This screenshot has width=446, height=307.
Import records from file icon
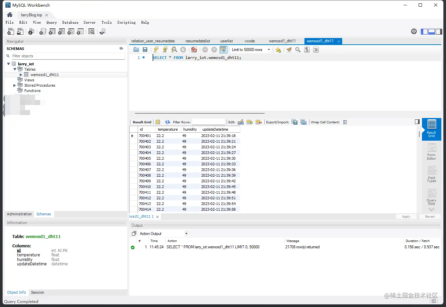tap(303, 122)
